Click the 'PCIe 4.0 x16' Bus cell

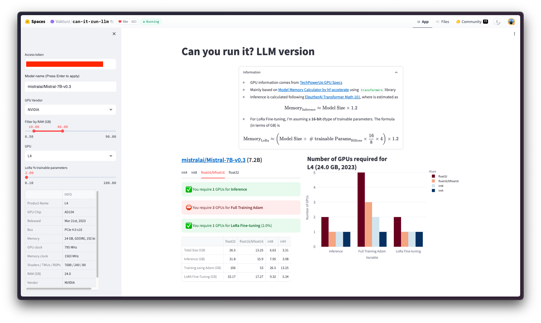click(79, 230)
